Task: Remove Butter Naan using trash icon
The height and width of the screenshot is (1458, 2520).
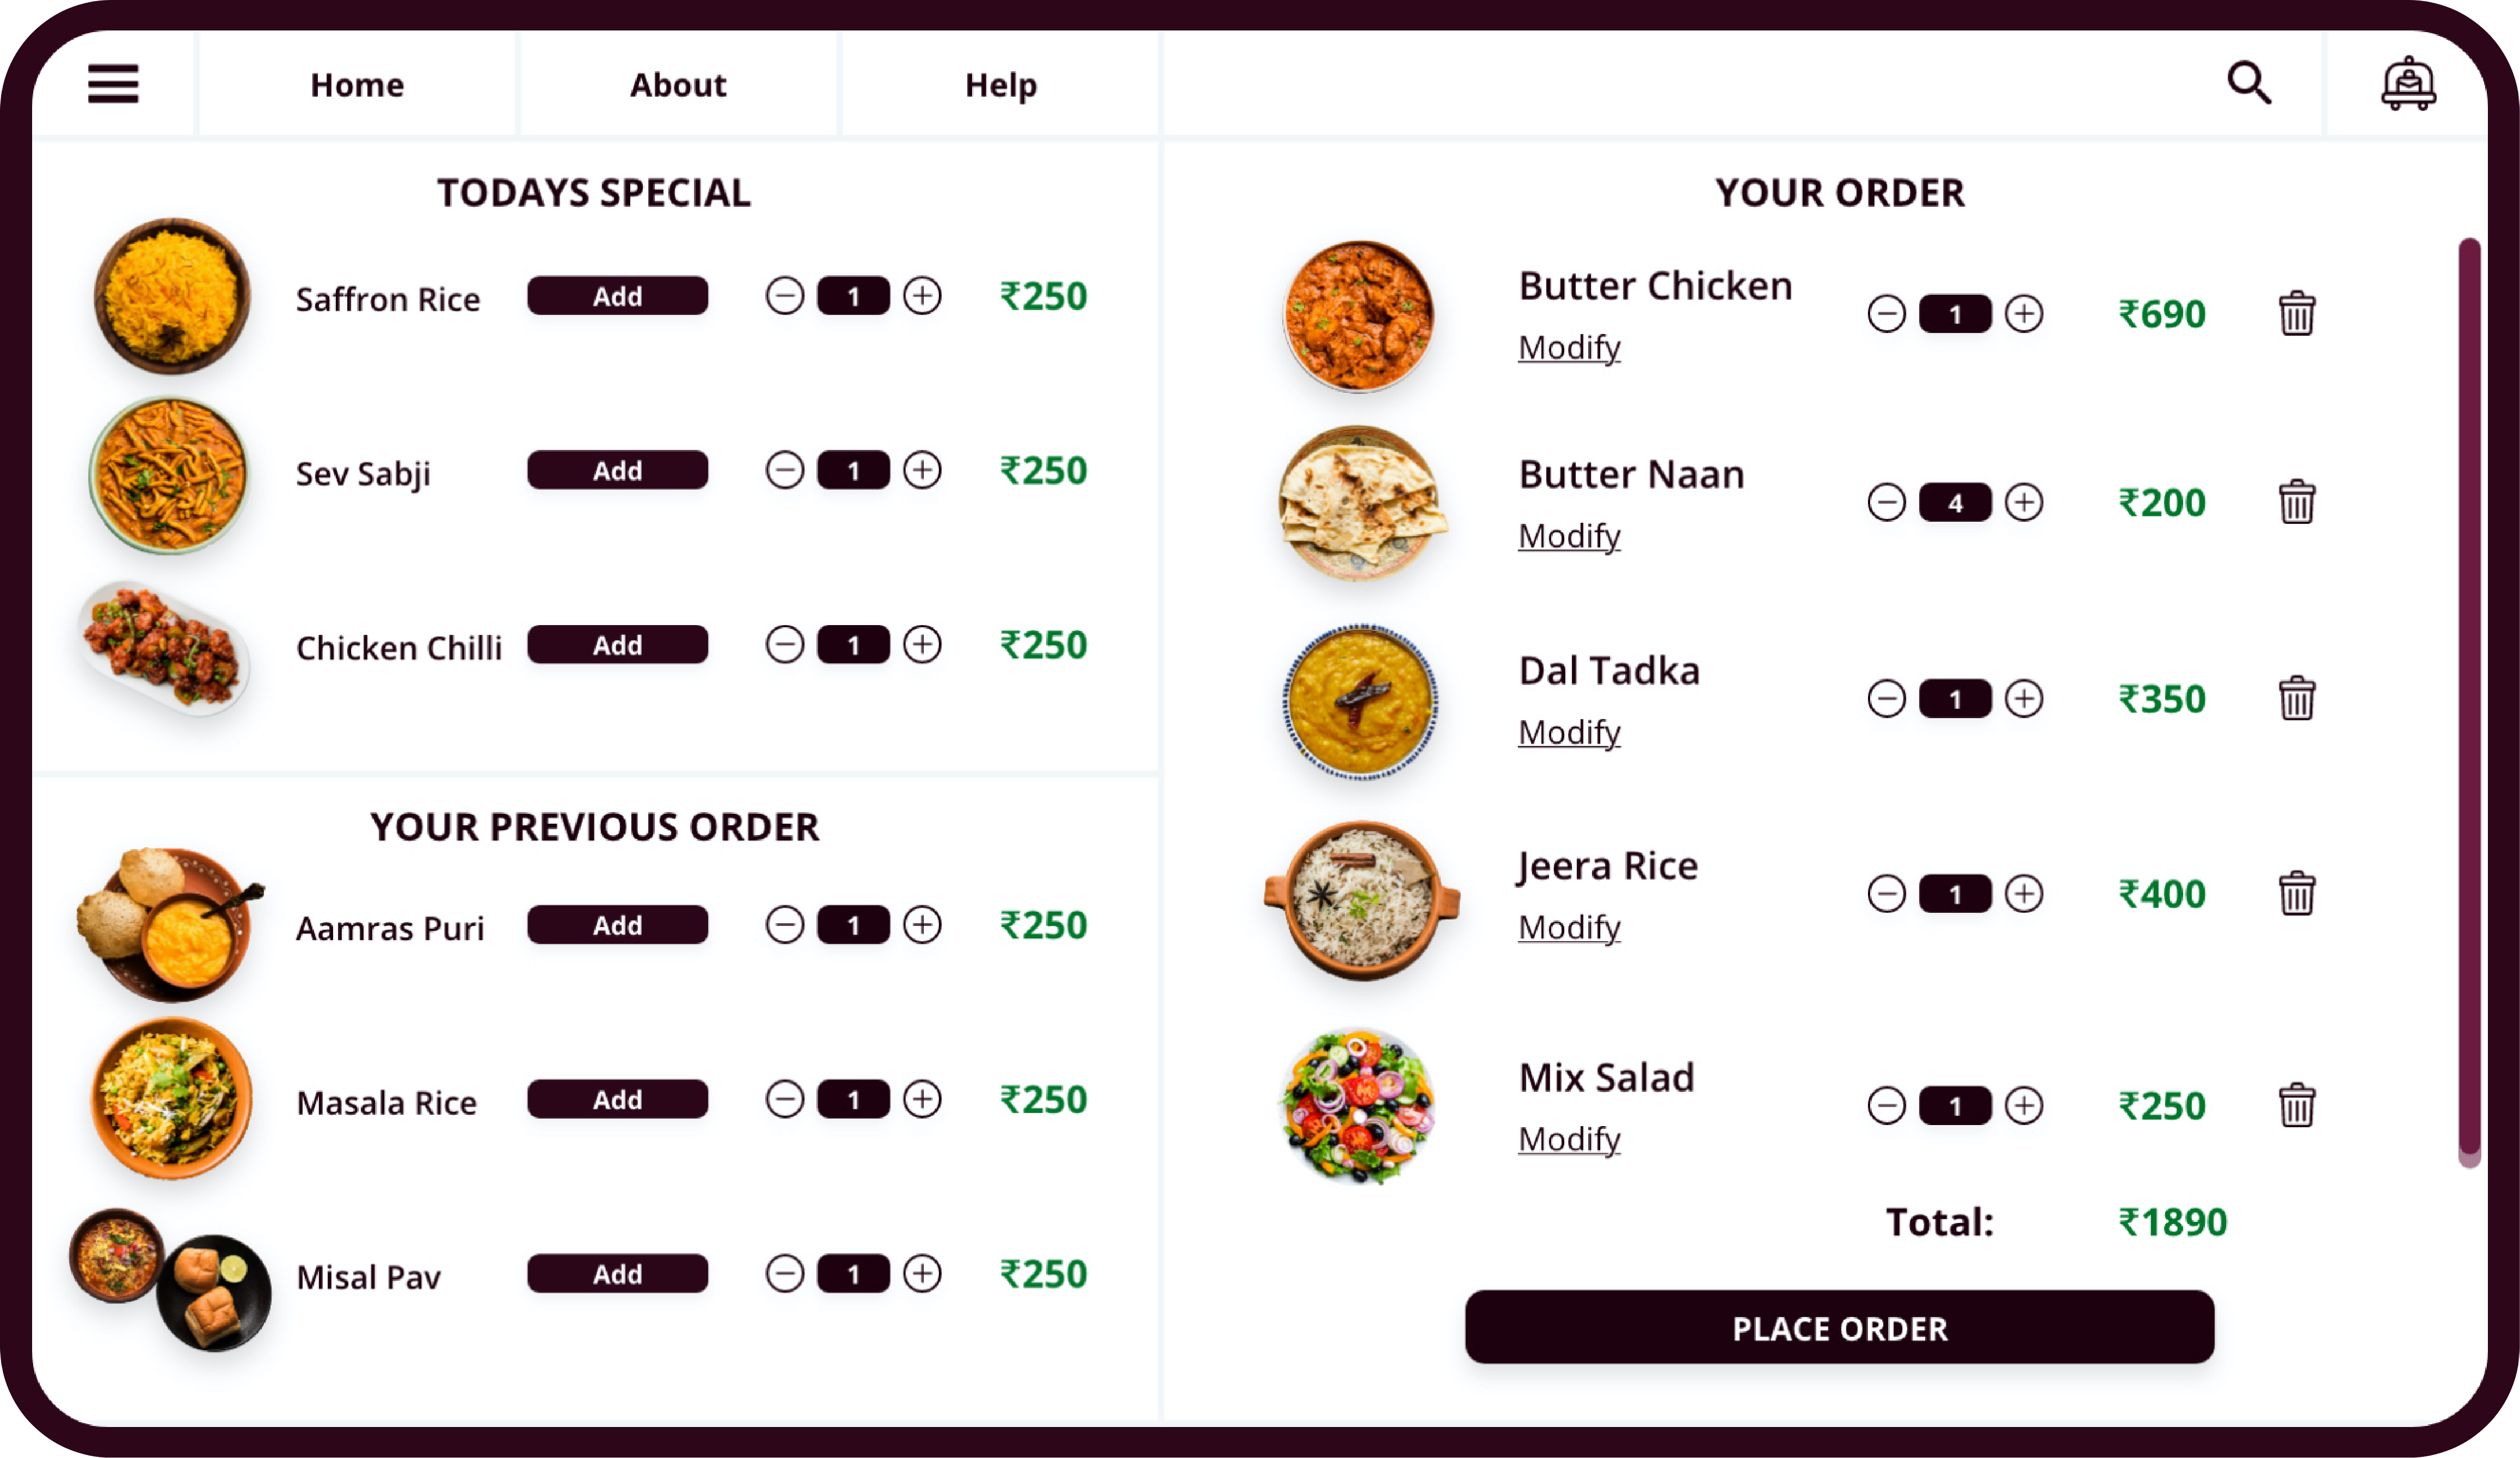Action: pyautogui.click(x=2297, y=502)
